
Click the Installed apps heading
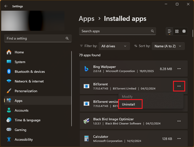click(125, 19)
